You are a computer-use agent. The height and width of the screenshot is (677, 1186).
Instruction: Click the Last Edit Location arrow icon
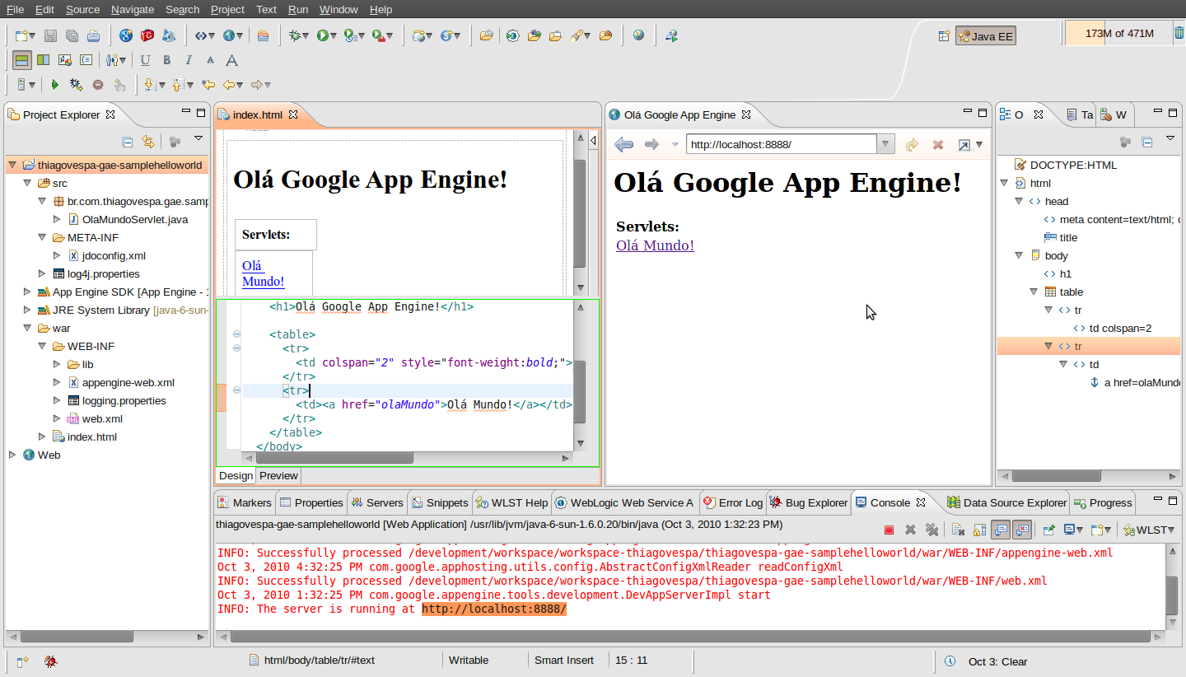click(208, 85)
